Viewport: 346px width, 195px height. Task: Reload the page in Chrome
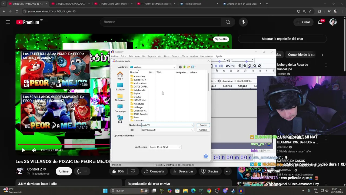coord(17,11)
